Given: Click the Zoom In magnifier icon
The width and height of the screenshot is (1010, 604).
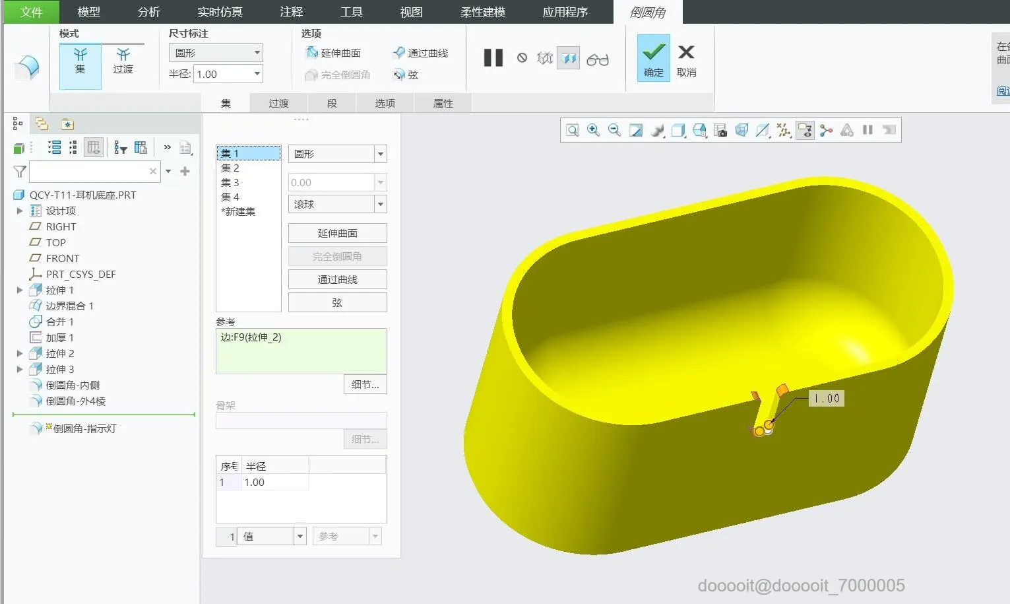Looking at the screenshot, I should (594, 130).
